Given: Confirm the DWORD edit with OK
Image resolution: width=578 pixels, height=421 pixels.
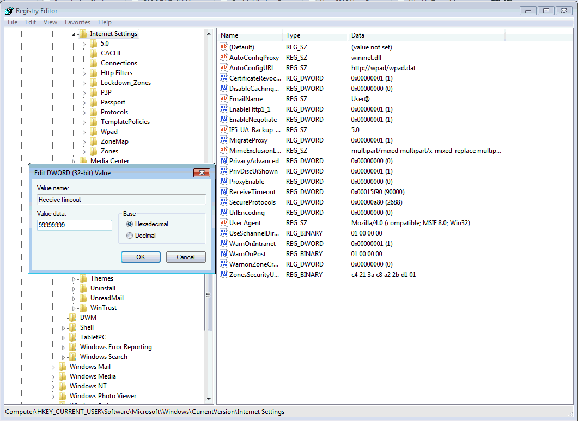Looking at the screenshot, I should click(x=141, y=257).
